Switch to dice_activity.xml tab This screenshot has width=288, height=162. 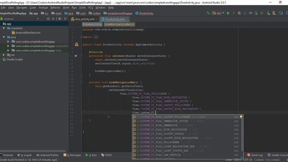tap(85, 19)
